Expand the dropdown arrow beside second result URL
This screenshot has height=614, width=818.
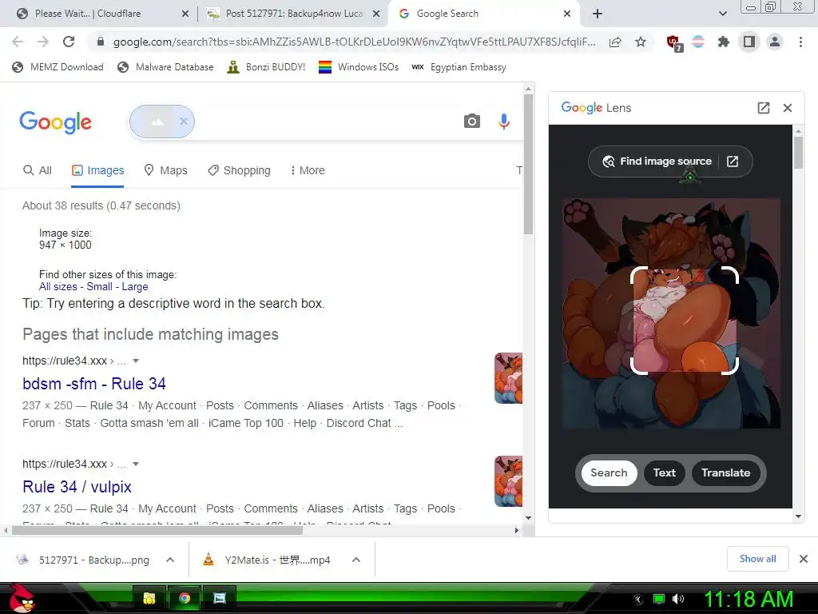coord(136,464)
